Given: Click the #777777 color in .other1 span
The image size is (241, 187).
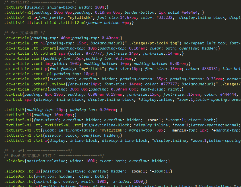Looking at the screenshot, I should (x=94, y=53).
